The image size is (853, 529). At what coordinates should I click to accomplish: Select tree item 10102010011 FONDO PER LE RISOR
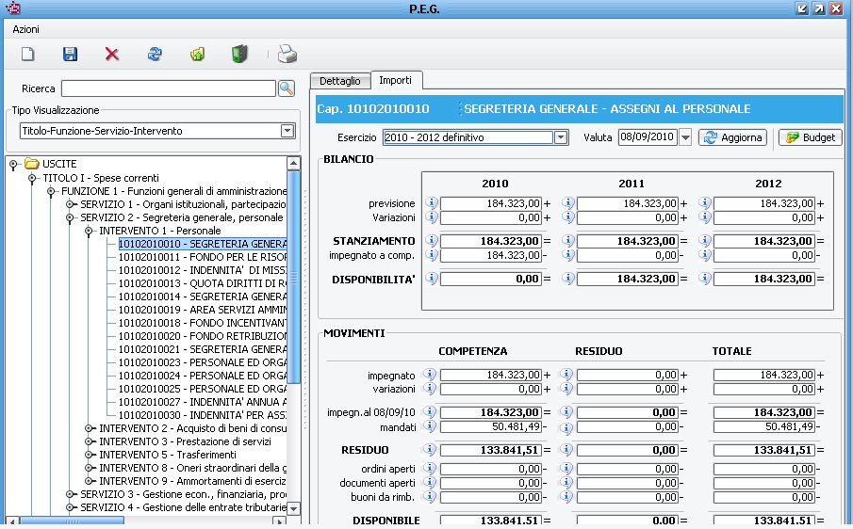point(202,257)
